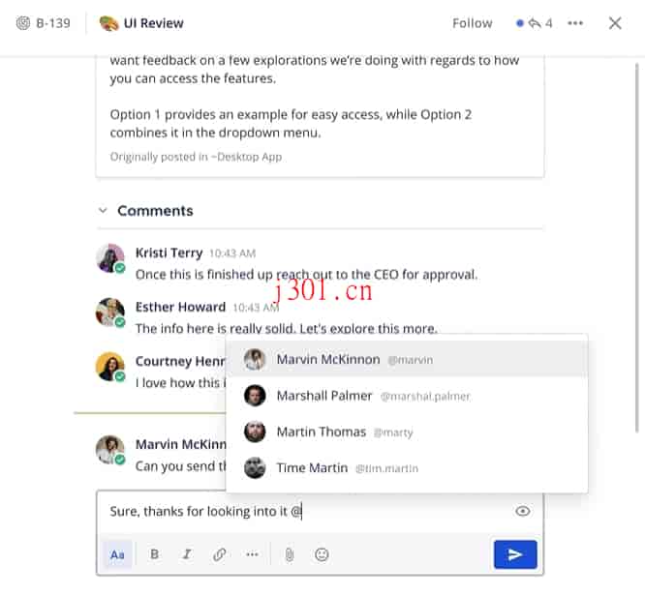Select Marshall Palmer from the mention list
645x596 pixels.
coord(407,396)
